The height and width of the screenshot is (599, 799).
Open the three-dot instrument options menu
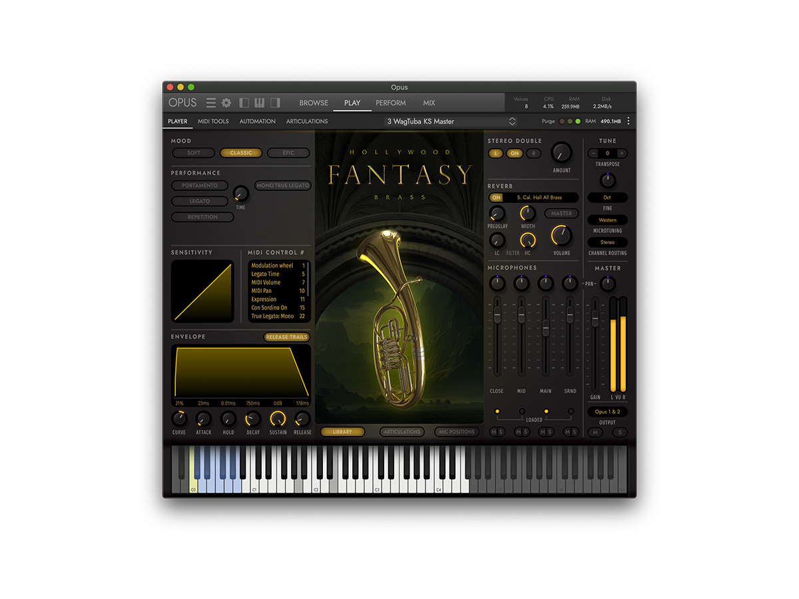pos(628,121)
